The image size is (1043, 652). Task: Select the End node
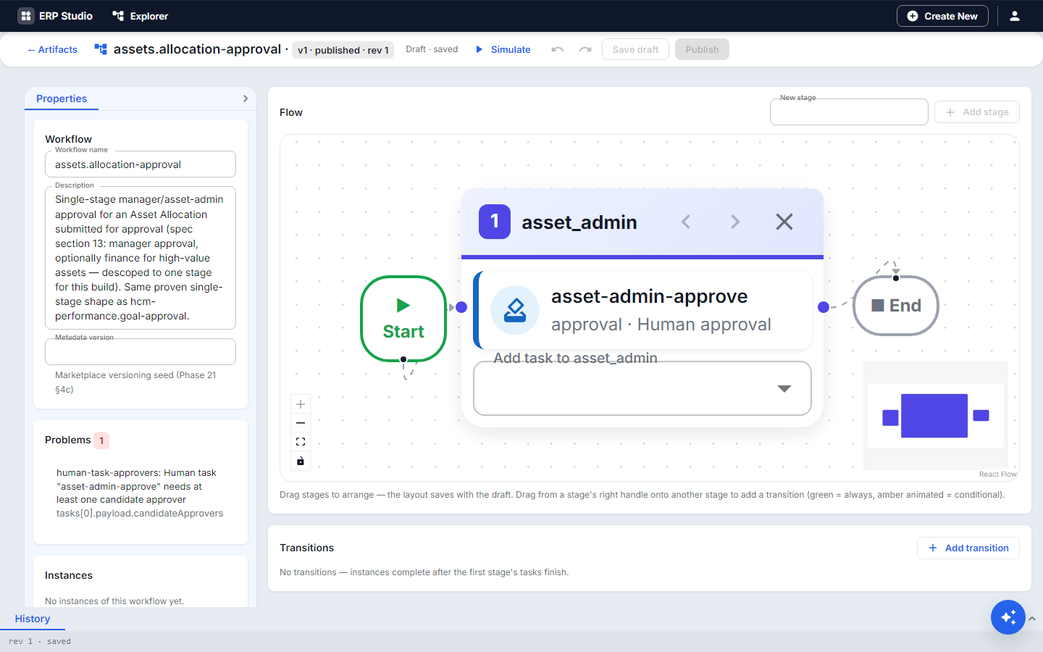896,306
